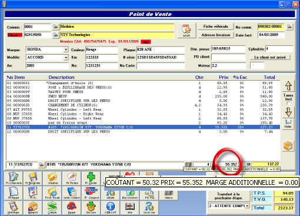Click the Rappel red telephone icon
The width and height of the screenshot is (300, 216).
coord(72,208)
